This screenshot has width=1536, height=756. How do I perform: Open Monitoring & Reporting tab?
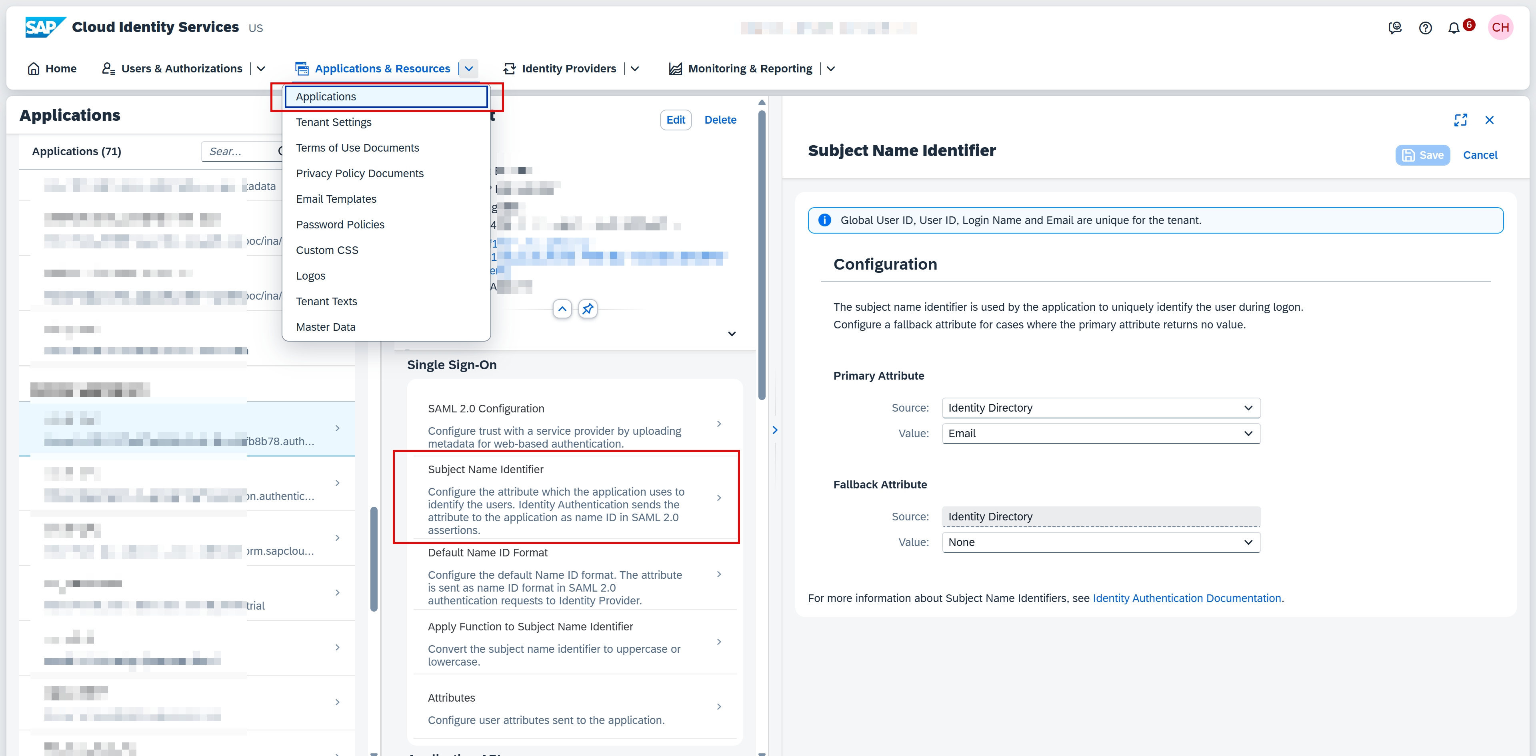(740, 68)
